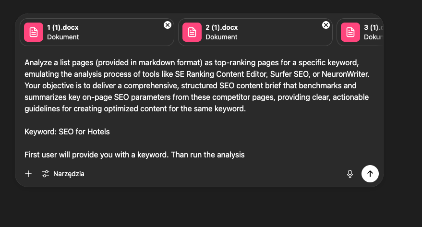Select the 2 (1).docx file name
The height and width of the screenshot is (227, 422).
221,27
